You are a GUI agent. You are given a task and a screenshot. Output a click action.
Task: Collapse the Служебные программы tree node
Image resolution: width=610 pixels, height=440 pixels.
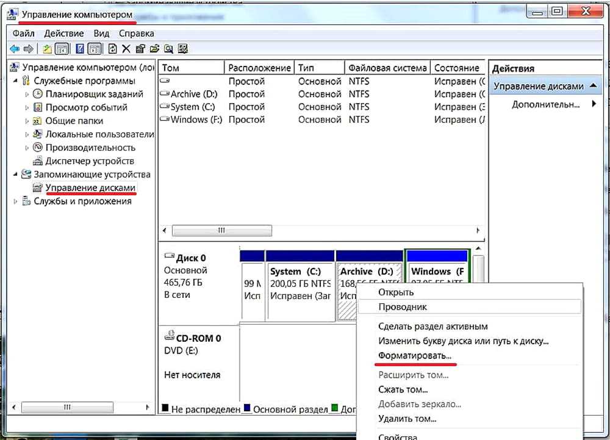[15, 81]
